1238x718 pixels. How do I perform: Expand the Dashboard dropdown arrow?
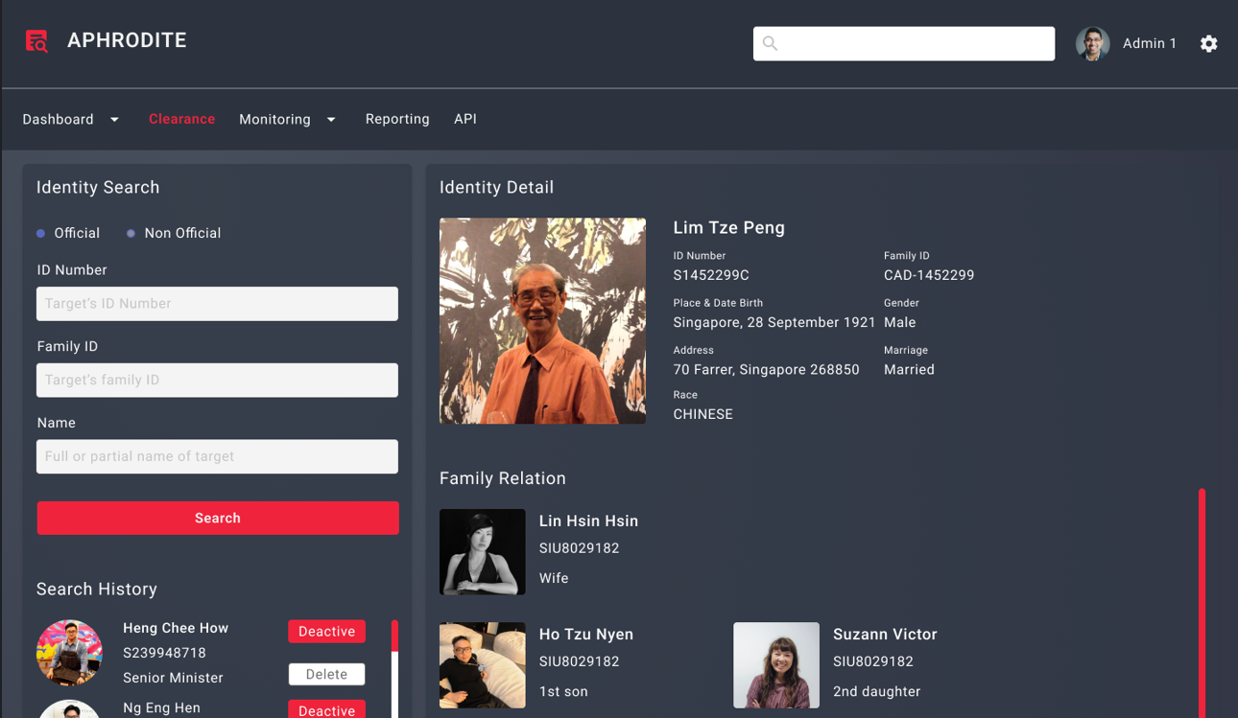tap(114, 120)
